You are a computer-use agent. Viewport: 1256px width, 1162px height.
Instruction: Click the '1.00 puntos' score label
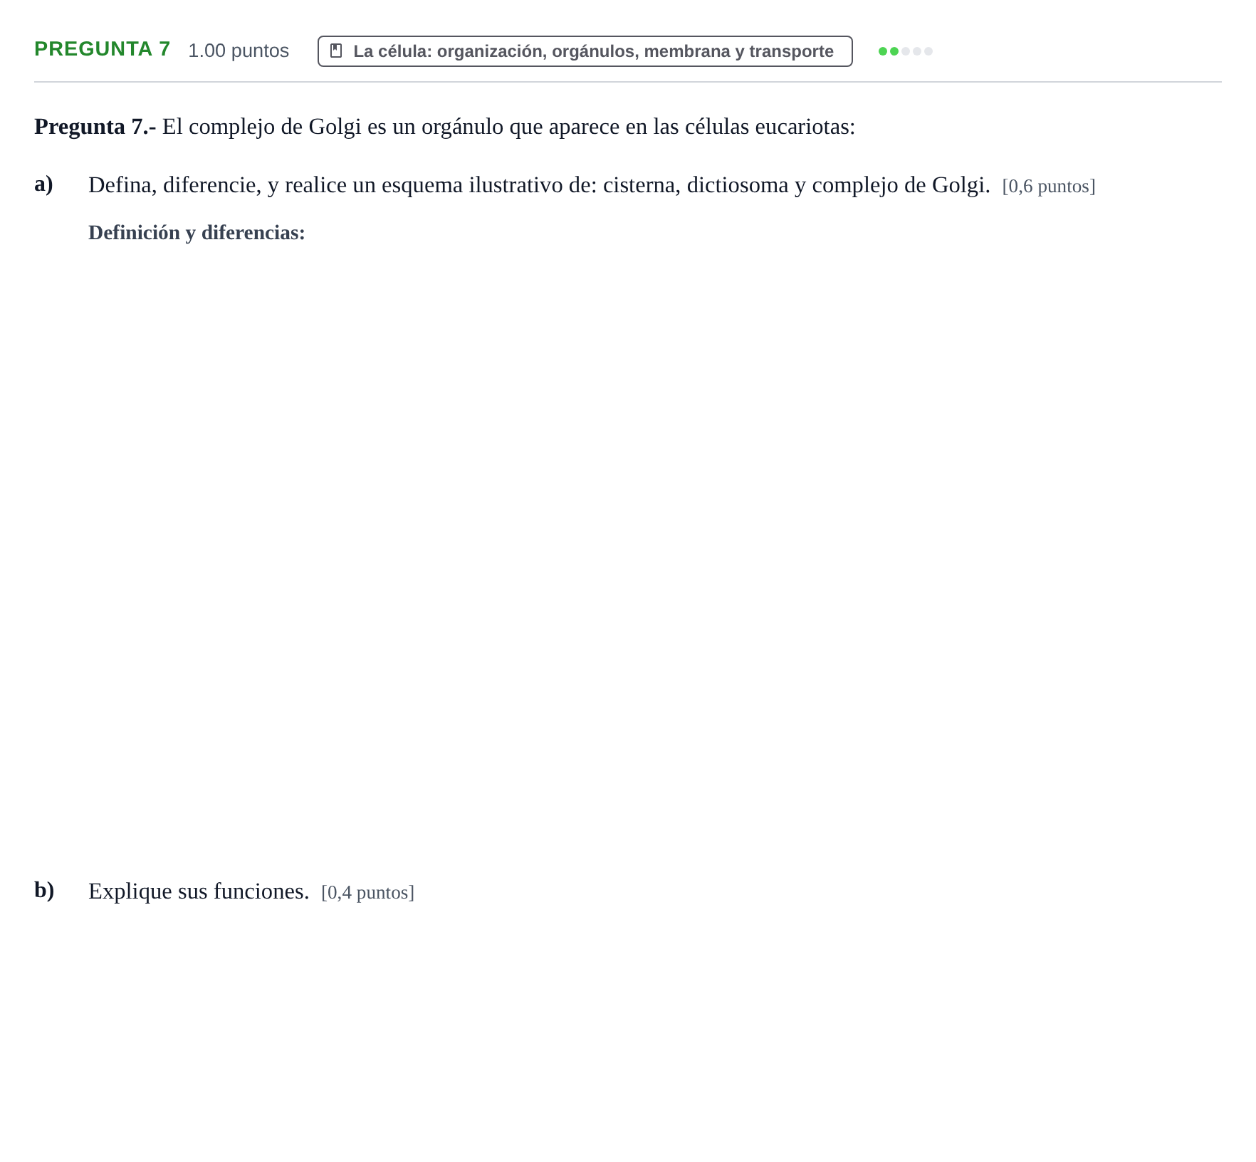coord(239,51)
